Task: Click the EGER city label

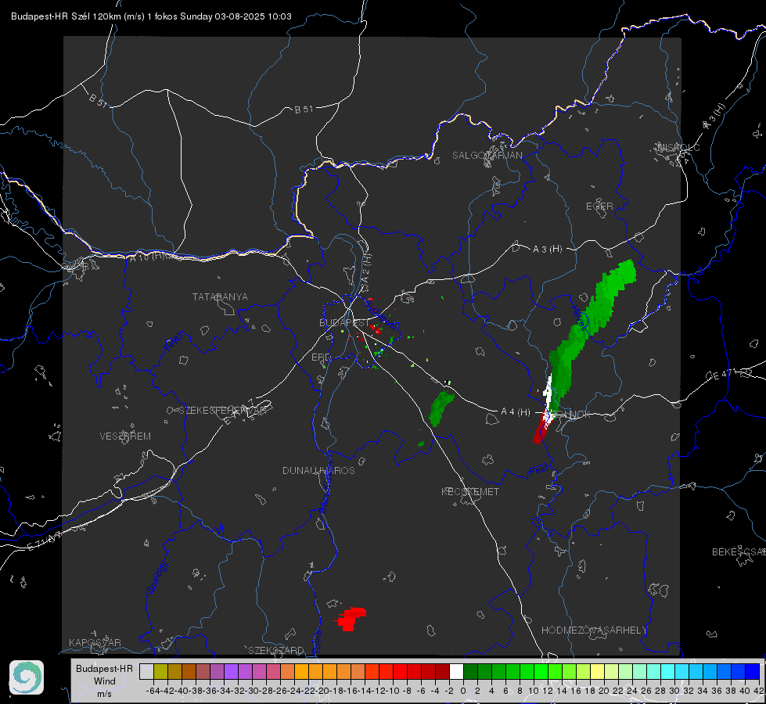Action: 599,207
